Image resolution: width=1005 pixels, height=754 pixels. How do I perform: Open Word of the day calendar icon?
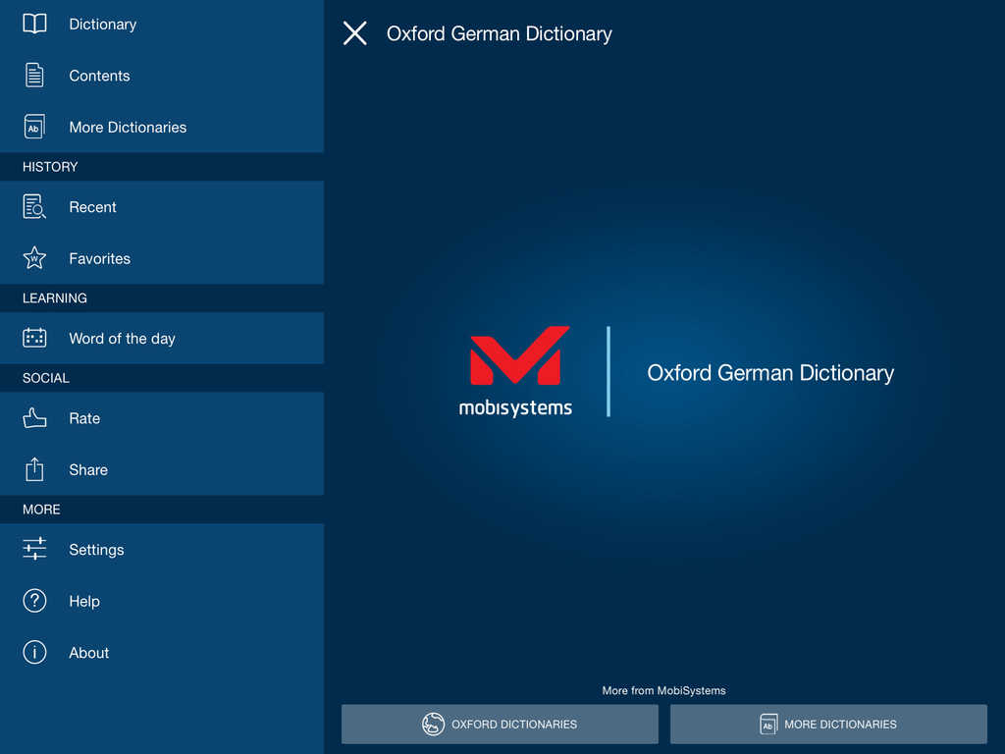click(x=34, y=338)
